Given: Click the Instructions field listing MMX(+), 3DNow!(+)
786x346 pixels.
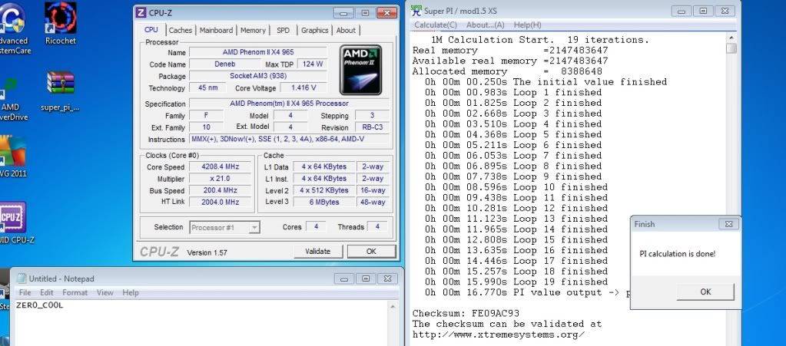Looking at the screenshot, I should pyautogui.click(x=289, y=139).
